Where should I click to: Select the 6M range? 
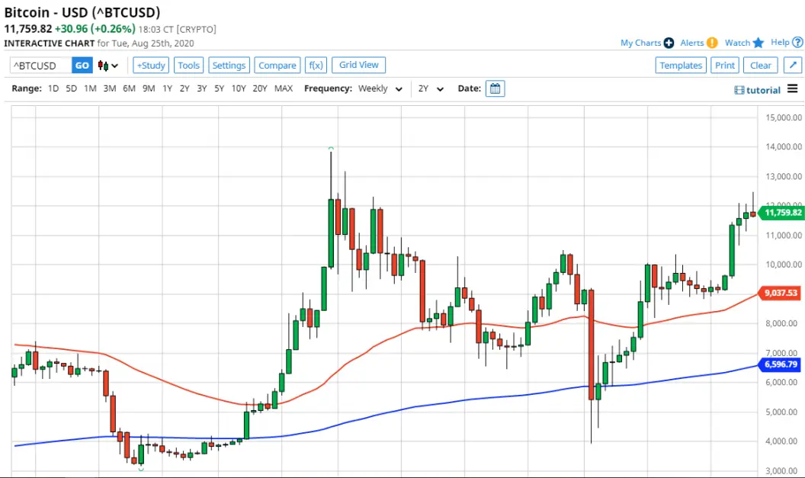(129, 88)
